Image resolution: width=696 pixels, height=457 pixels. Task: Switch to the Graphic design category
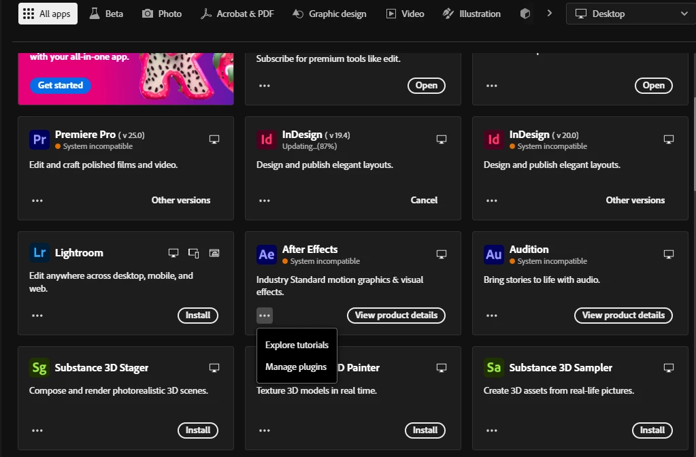click(329, 14)
